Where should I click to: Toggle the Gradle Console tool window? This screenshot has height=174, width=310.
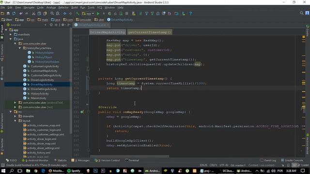[x=292, y=160]
